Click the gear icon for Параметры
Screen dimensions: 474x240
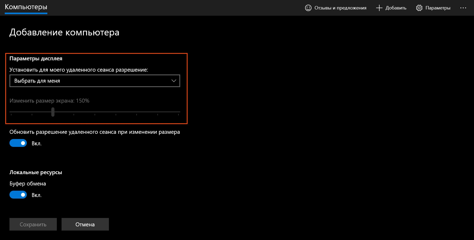[419, 8]
